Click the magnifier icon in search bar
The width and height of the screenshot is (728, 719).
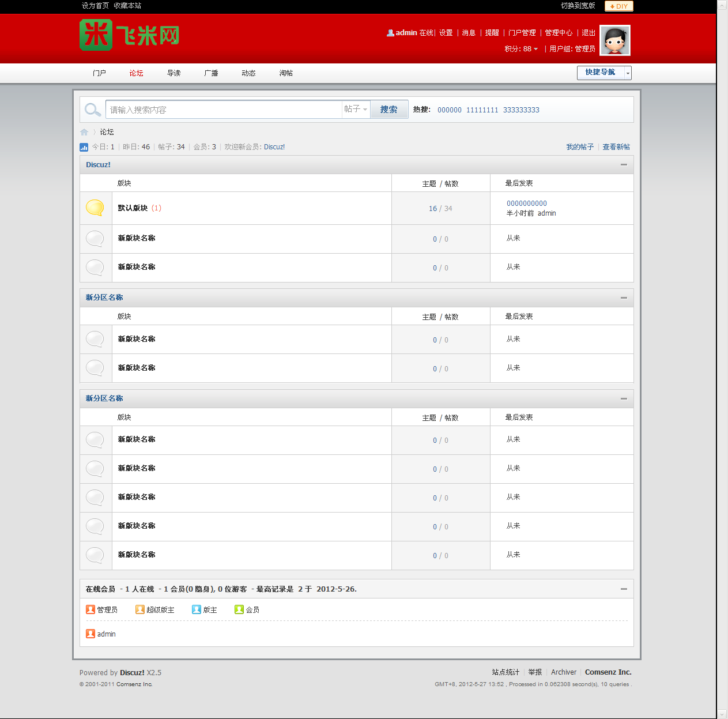pyautogui.click(x=93, y=110)
